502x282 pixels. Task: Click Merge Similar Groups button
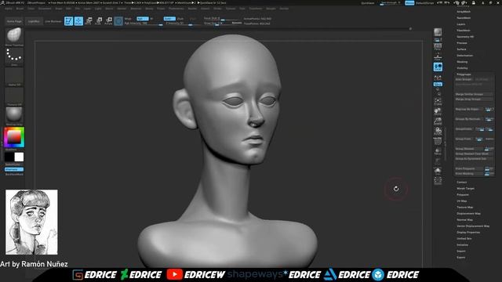point(474,94)
